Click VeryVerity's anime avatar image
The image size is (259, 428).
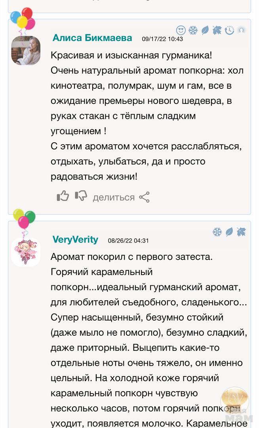pos(26,252)
